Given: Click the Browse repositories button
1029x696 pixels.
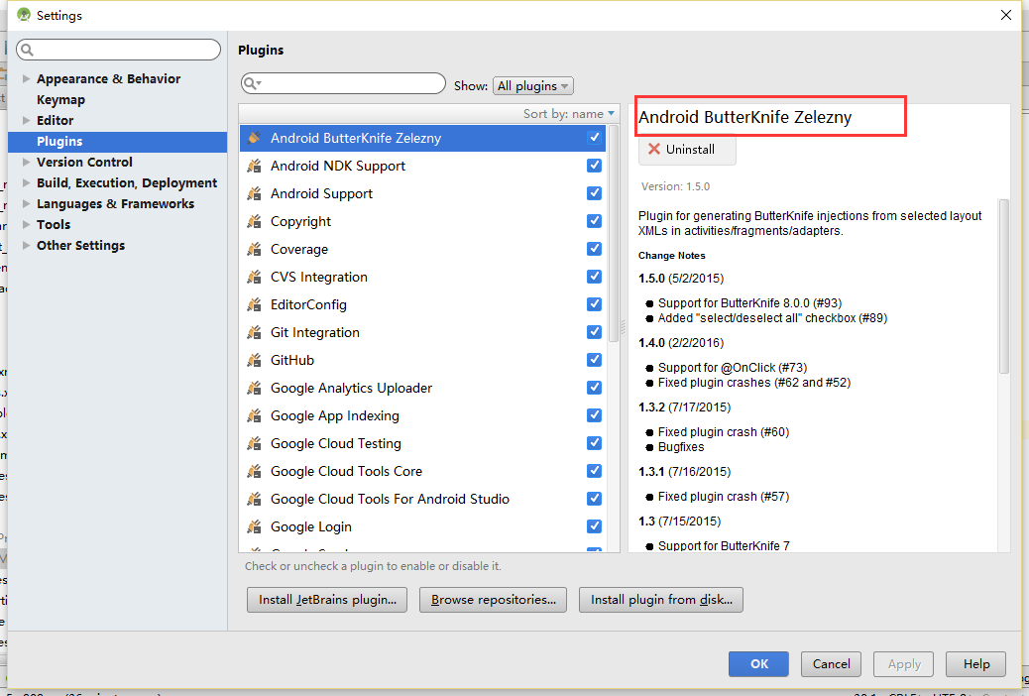Looking at the screenshot, I should [493, 600].
